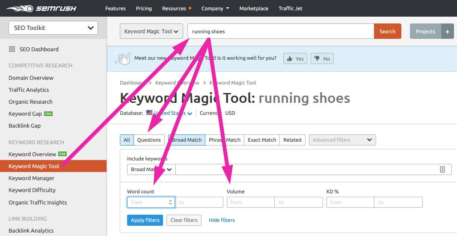Click the Dashboard breadcrumb
Screen dimensions: 457x236
pyautogui.click(x=131, y=83)
